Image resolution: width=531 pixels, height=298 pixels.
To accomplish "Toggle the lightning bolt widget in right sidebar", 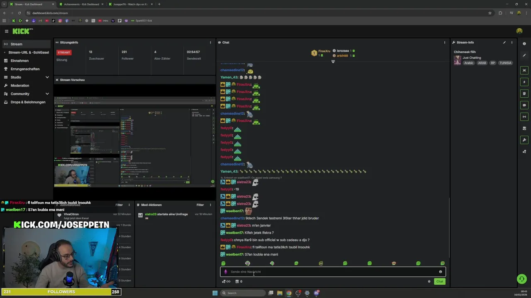I will click(524, 82).
